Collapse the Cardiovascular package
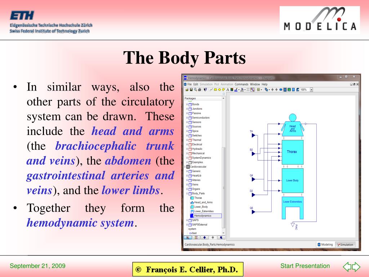This screenshot has height=277, width=369. [x=185, y=167]
